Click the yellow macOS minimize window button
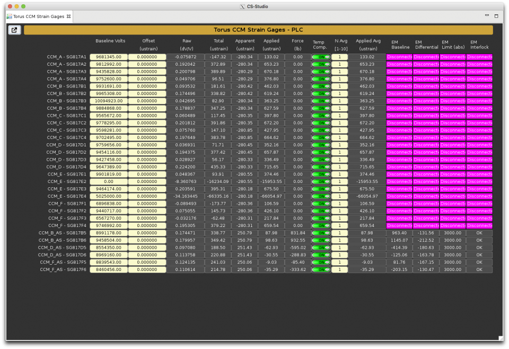The image size is (509, 349). pyautogui.click(x=16, y=6)
